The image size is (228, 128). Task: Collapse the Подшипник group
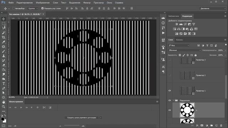click(173, 100)
